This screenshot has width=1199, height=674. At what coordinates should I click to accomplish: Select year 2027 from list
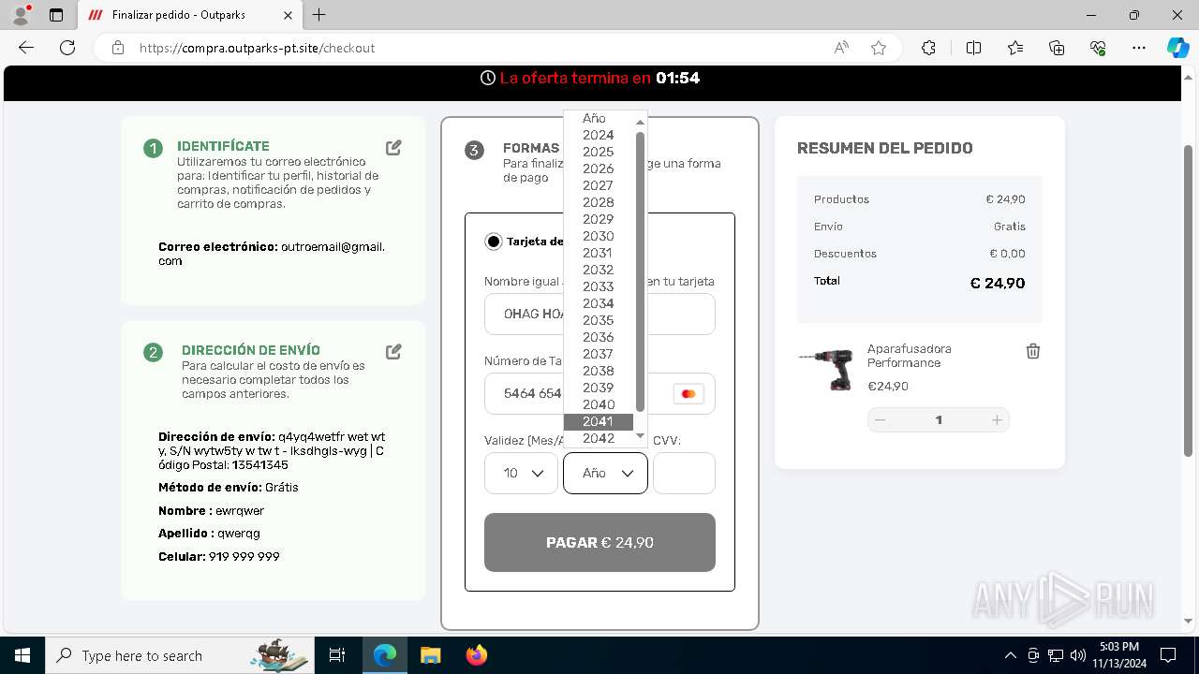pos(599,185)
